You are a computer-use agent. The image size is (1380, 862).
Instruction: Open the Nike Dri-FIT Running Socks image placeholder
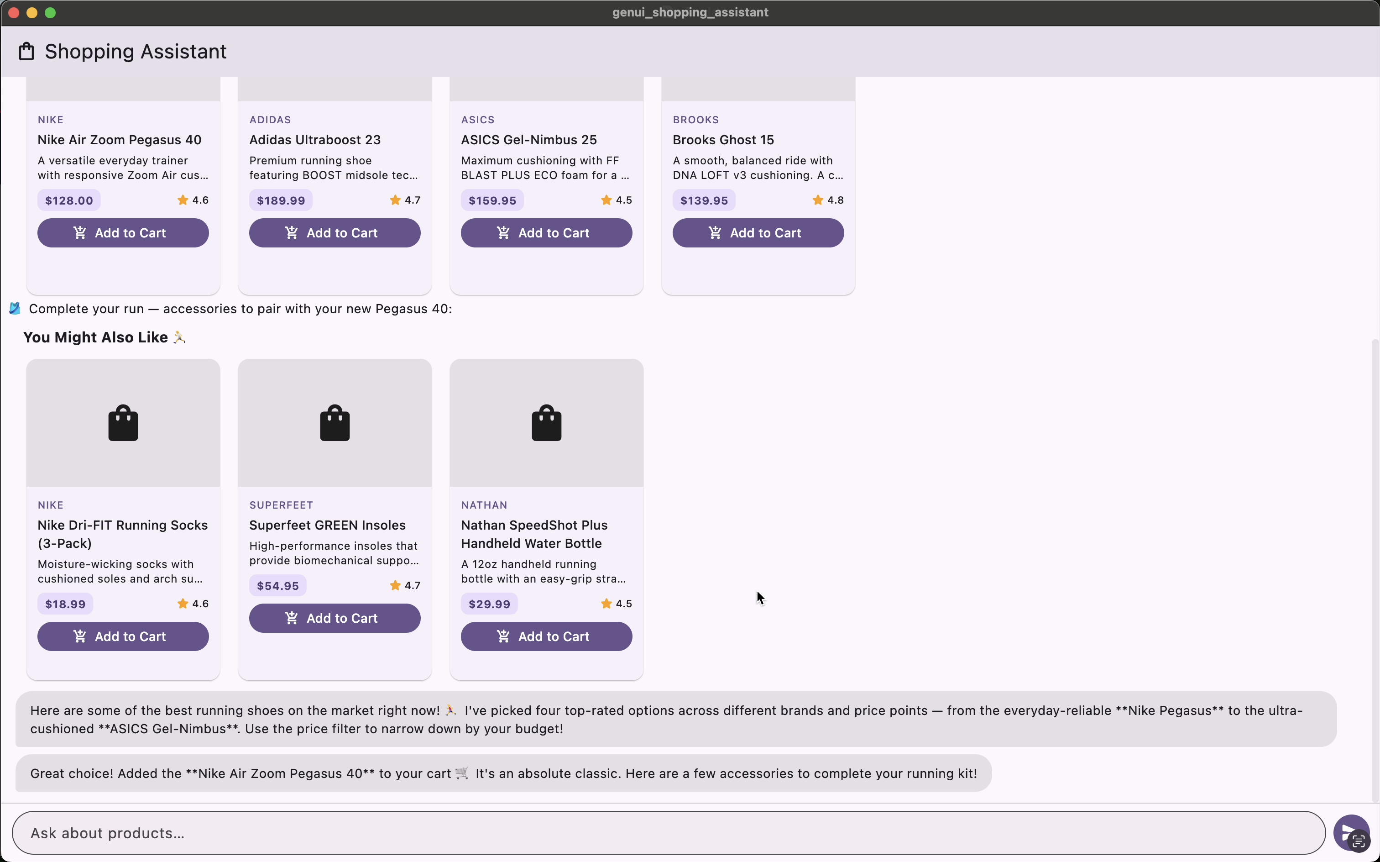[123, 423]
